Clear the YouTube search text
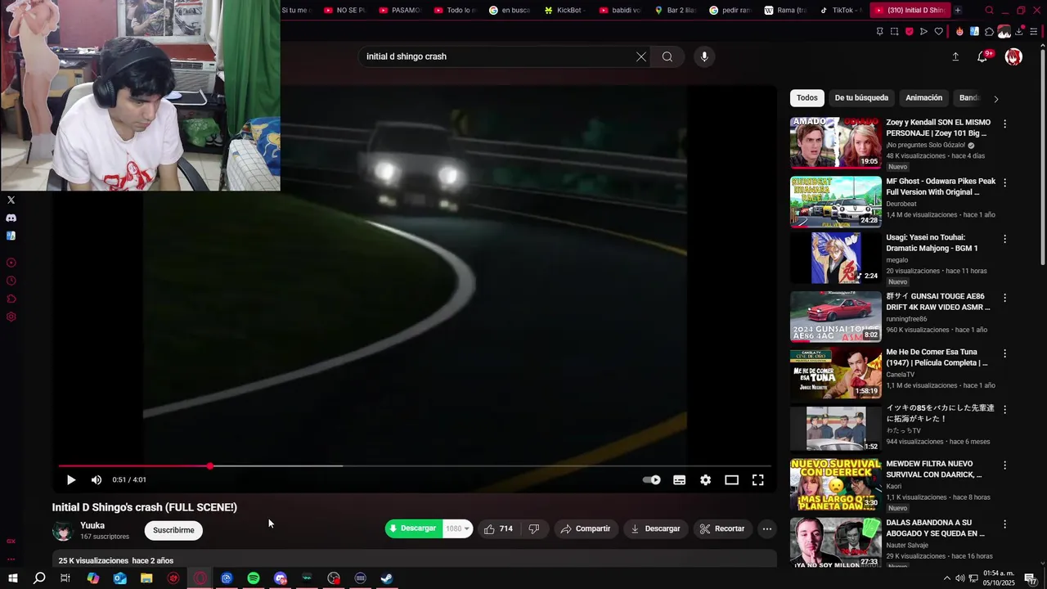The image size is (1047, 589). (641, 56)
